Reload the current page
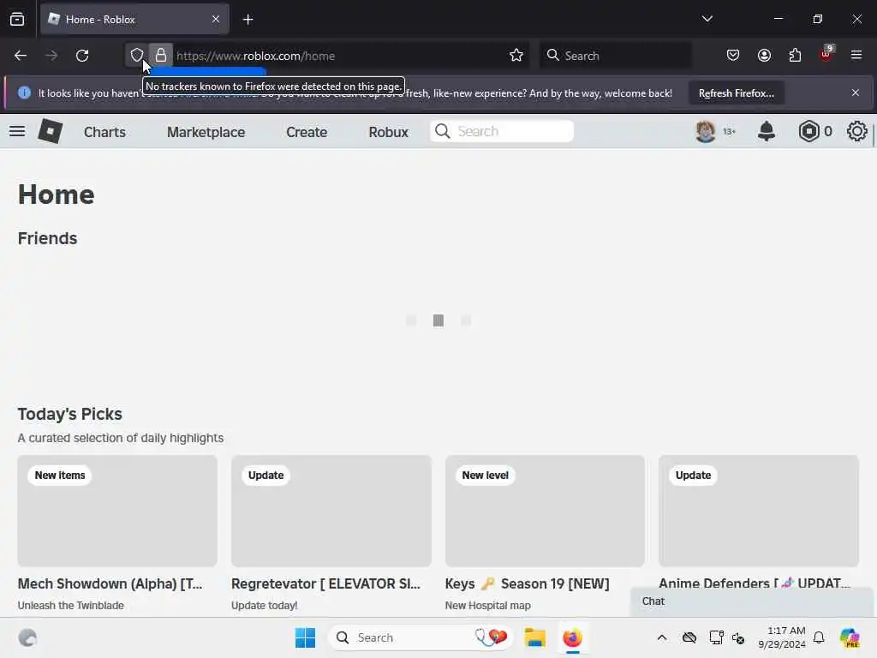Viewport: 877px width, 658px height. click(82, 56)
